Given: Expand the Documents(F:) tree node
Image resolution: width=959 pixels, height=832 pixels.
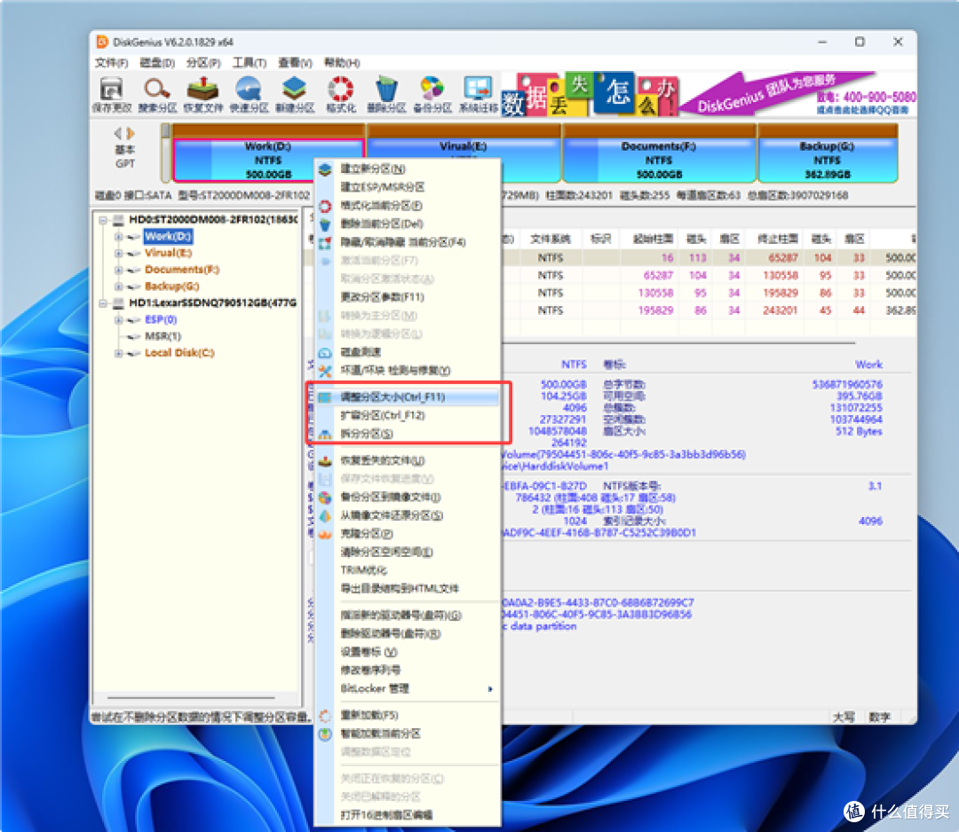Looking at the screenshot, I should 118,270.
